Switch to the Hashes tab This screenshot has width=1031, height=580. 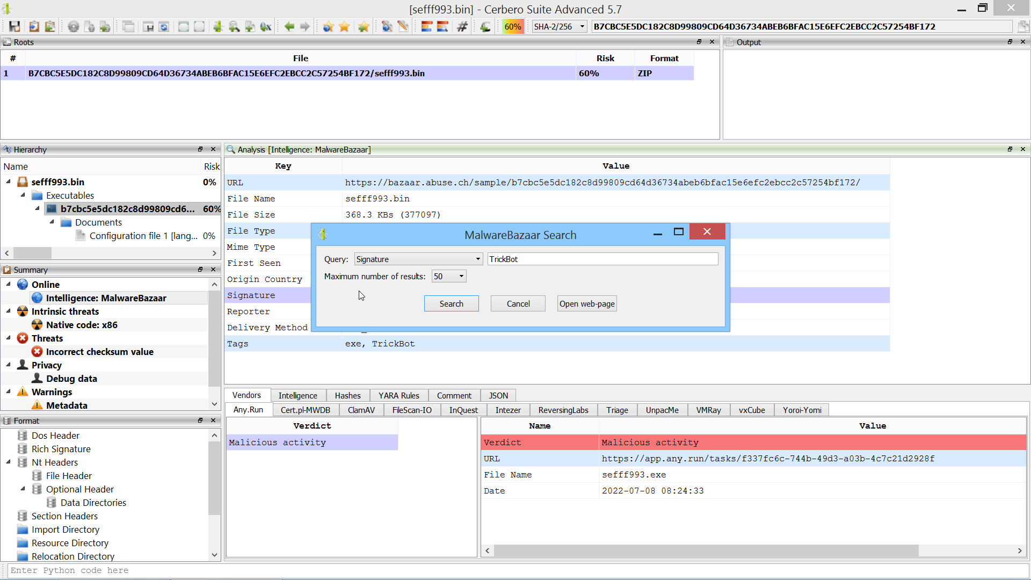[x=347, y=395]
